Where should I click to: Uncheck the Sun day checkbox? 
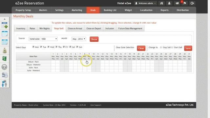[77, 47]
